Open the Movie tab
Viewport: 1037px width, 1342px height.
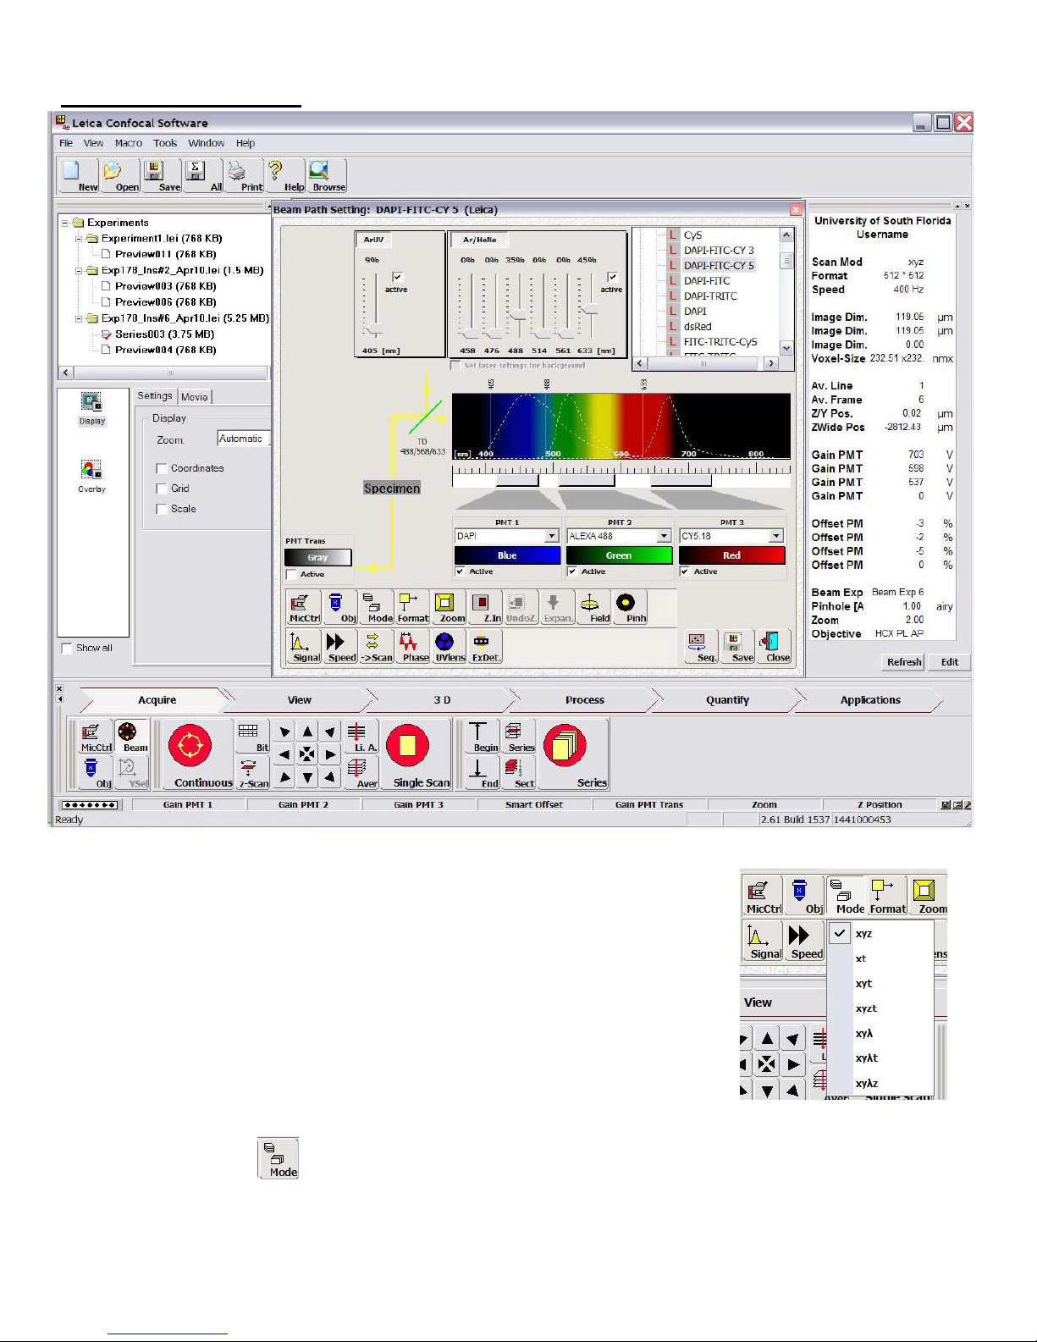coord(195,397)
